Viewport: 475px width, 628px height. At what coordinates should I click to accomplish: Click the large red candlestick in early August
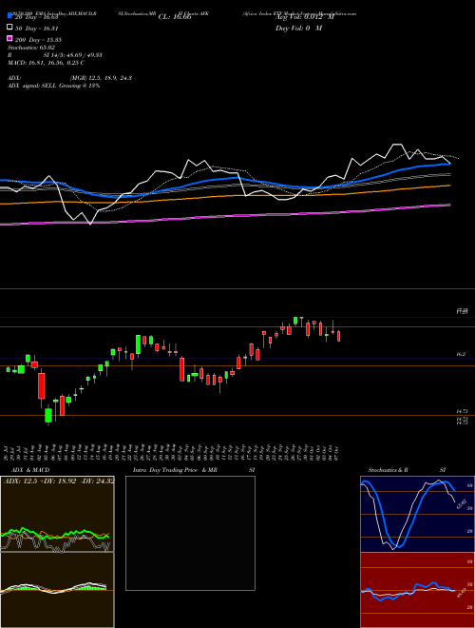(41, 385)
